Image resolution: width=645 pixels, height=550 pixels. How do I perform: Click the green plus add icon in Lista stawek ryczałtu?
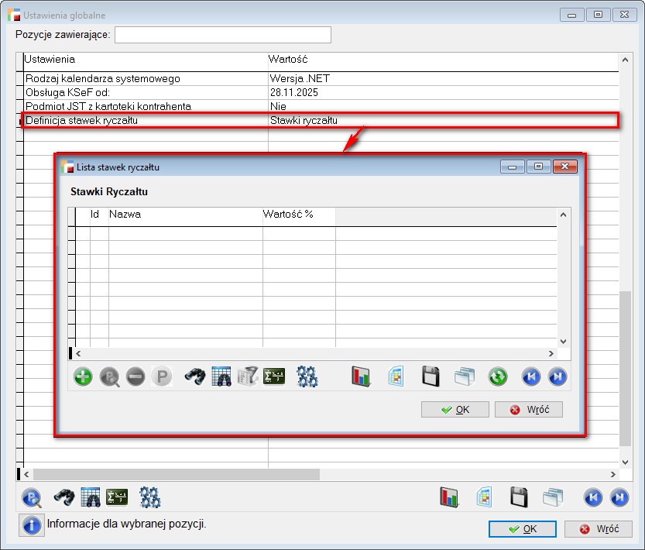pyautogui.click(x=83, y=377)
